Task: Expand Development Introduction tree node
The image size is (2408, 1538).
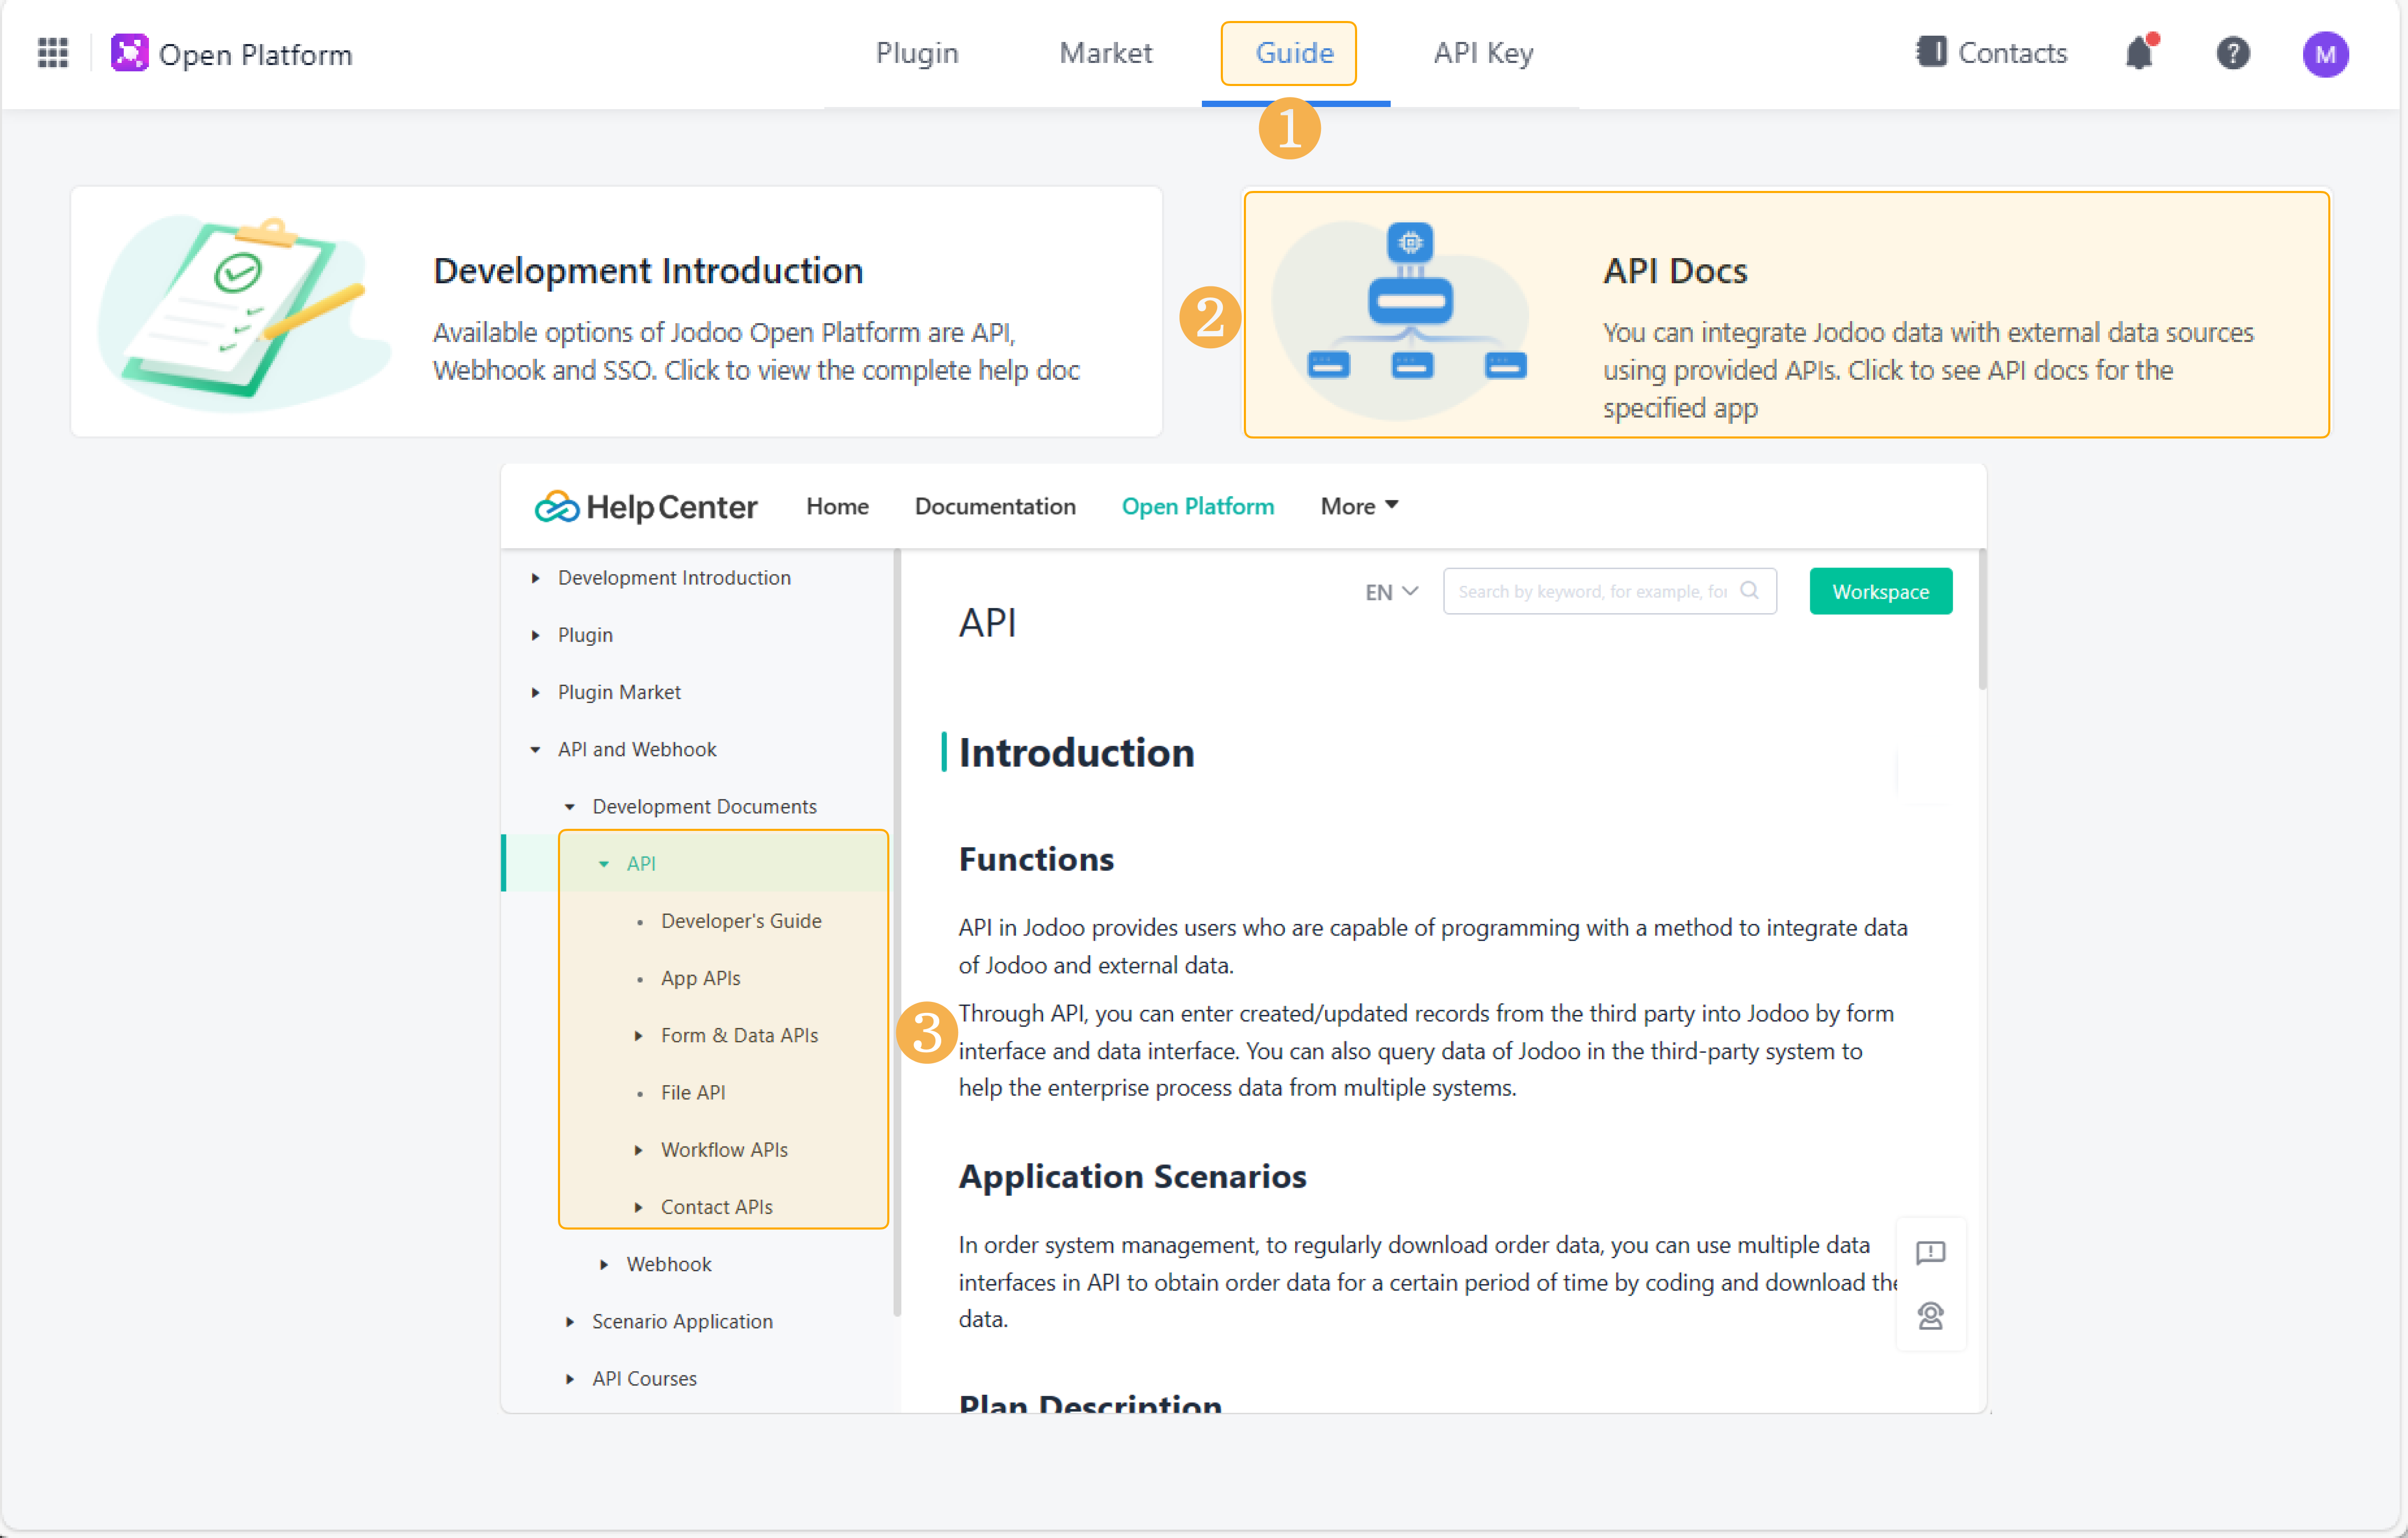Action: [535, 577]
